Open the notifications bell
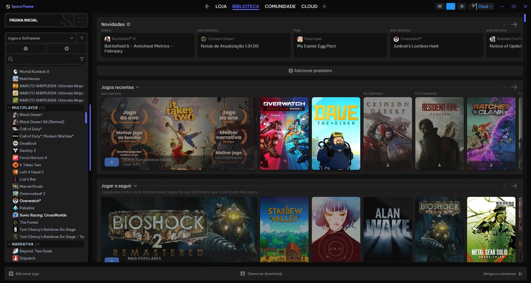Viewport: 531px width, 283px height. pos(462,7)
